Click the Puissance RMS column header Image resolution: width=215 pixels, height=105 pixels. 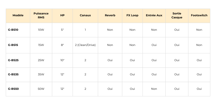pyautogui.click(x=41, y=15)
